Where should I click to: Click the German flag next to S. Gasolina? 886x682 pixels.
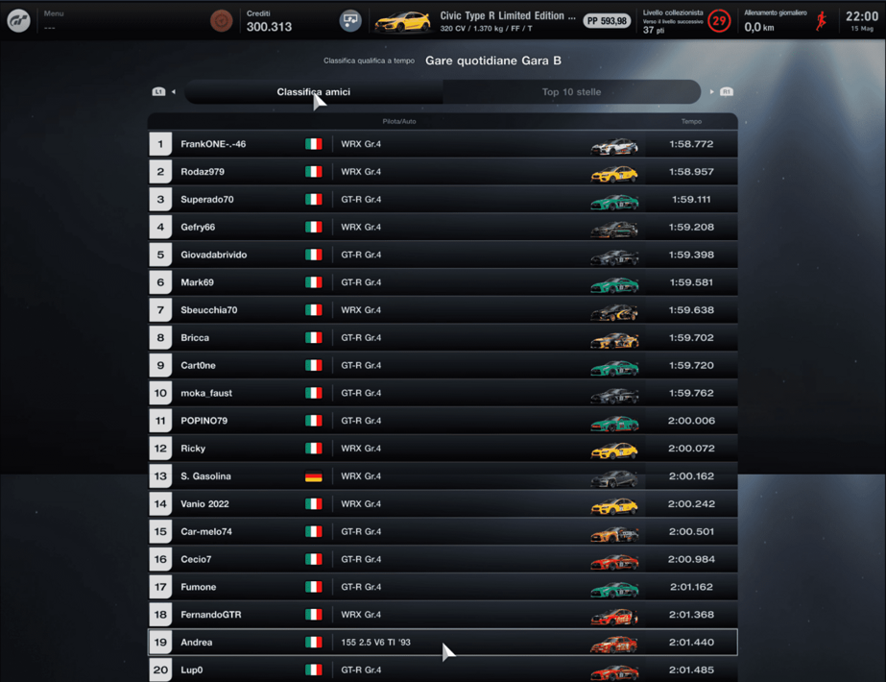[314, 476]
